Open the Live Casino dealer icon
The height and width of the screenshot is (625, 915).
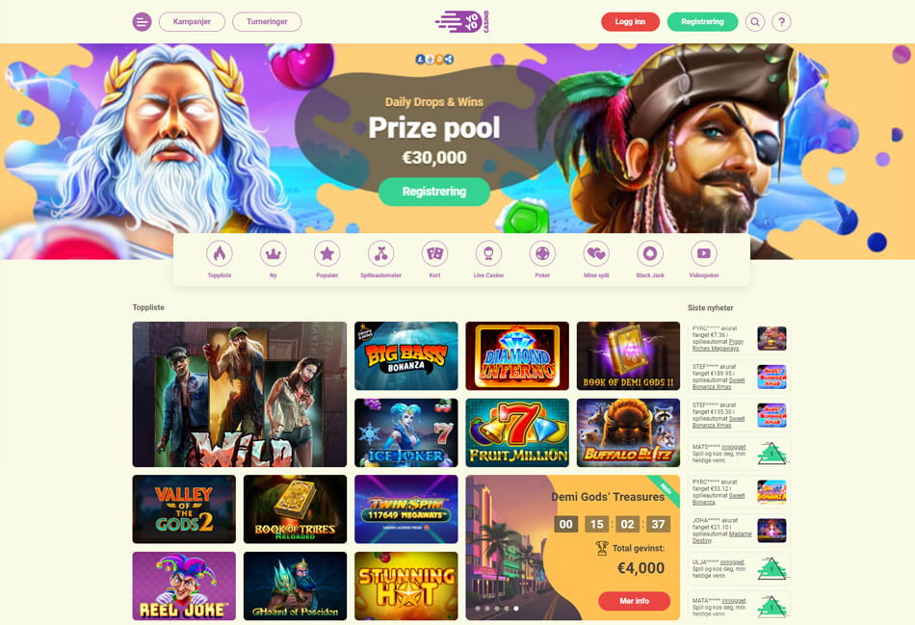pos(488,254)
